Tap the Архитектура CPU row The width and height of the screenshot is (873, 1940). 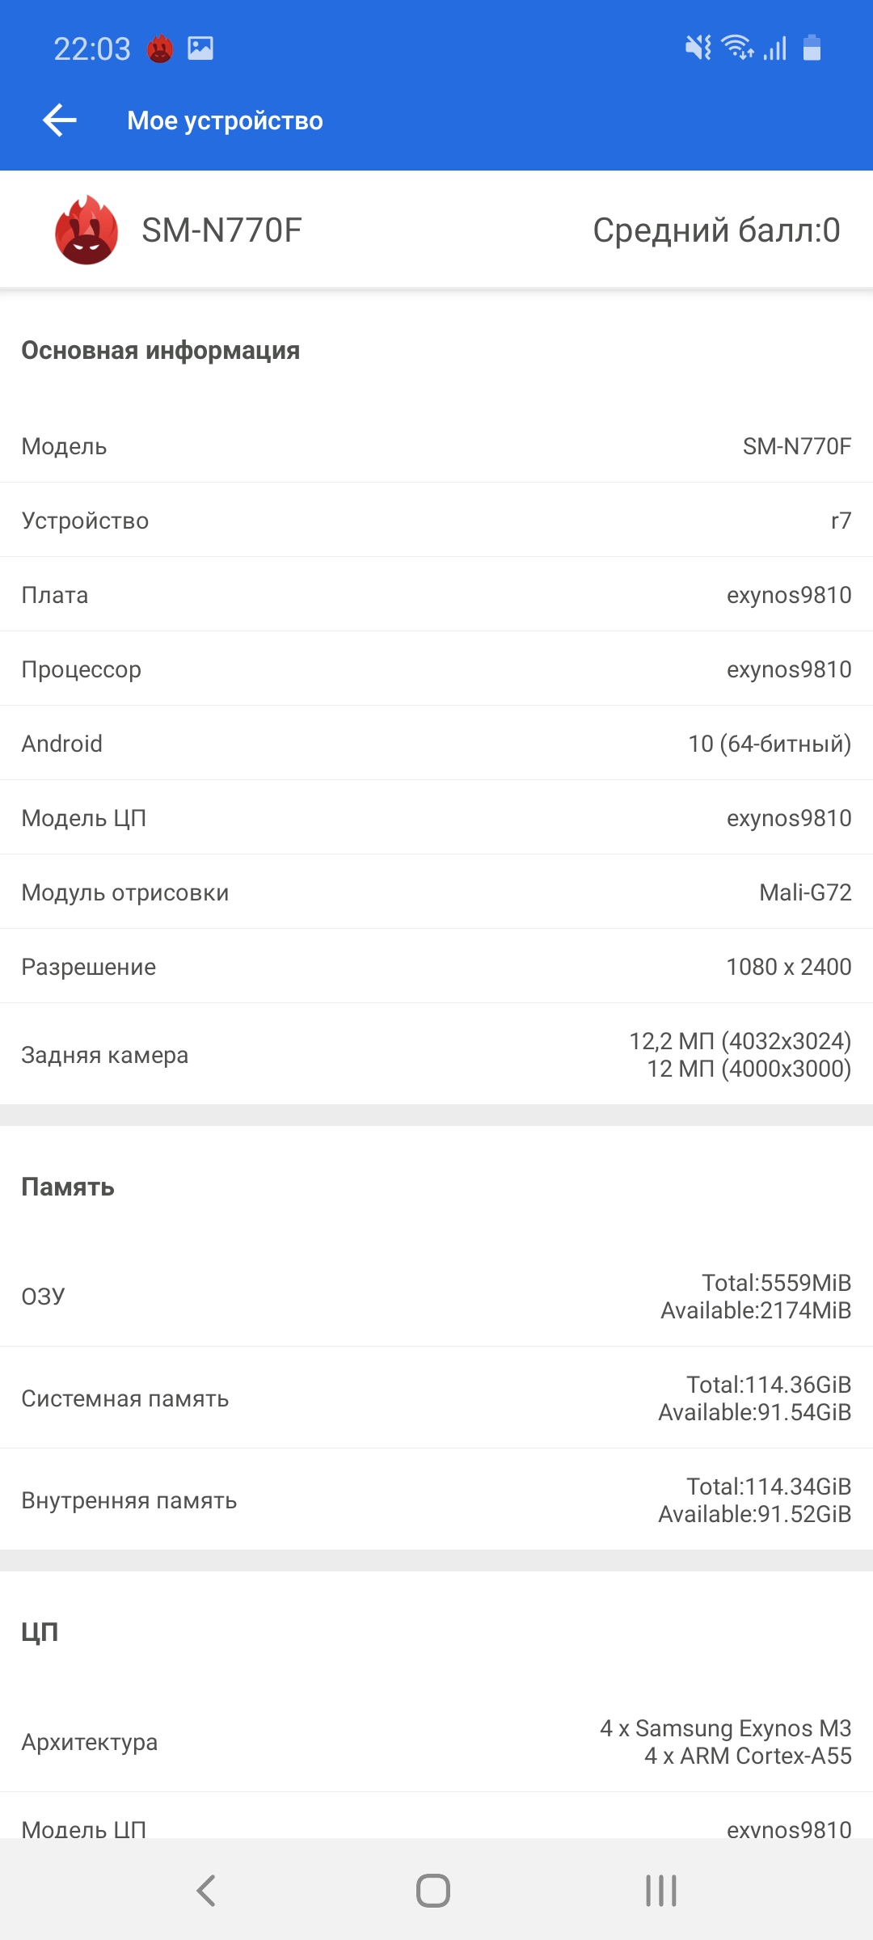click(436, 1742)
